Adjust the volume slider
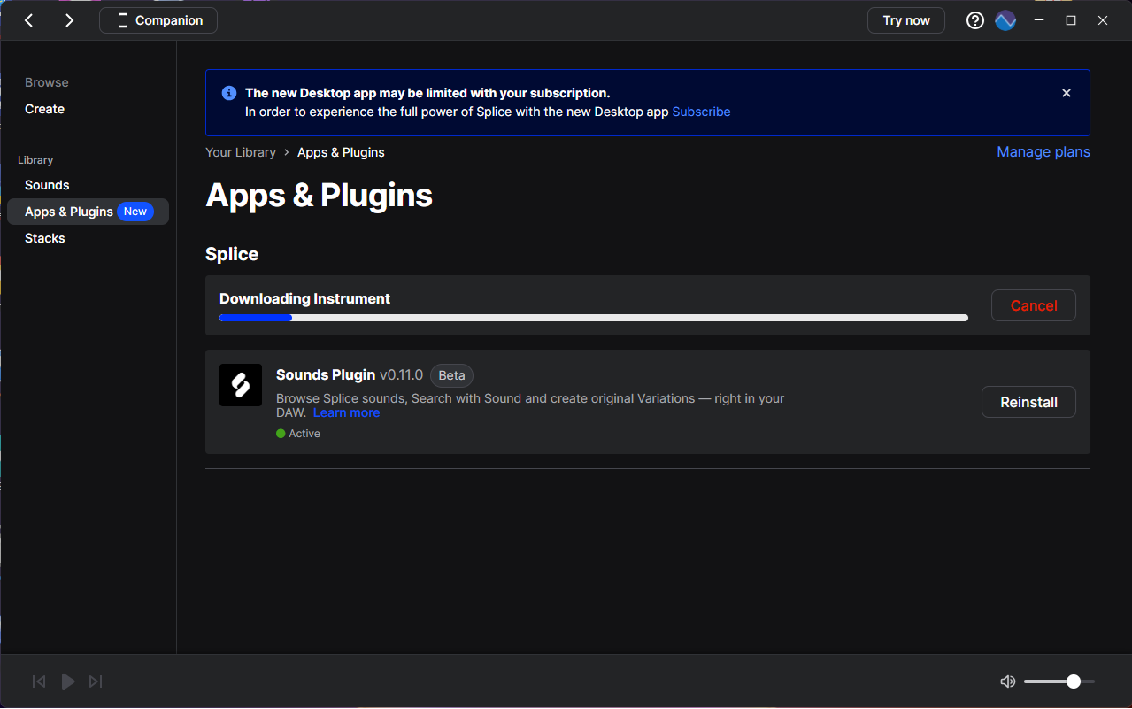 1059,682
